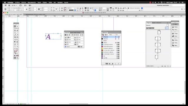Open screen mode dropdown in application bar
Viewport: 188px width, 106px height.
click(26, 5)
